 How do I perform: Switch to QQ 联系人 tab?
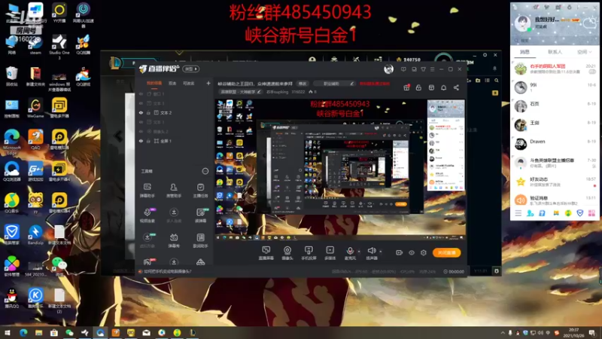click(555, 52)
